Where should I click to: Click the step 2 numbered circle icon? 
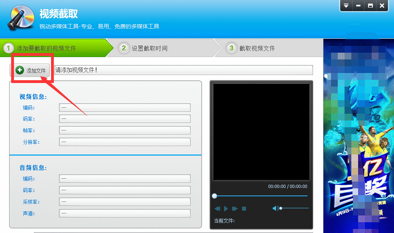tap(124, 47)
